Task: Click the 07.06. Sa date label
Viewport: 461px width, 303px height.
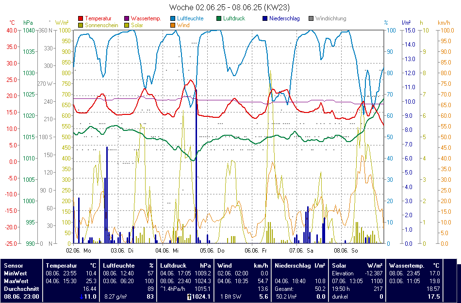Action: pyautogui.click(x=301, y=251)
